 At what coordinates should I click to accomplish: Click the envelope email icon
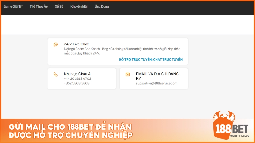pos(128,74)
